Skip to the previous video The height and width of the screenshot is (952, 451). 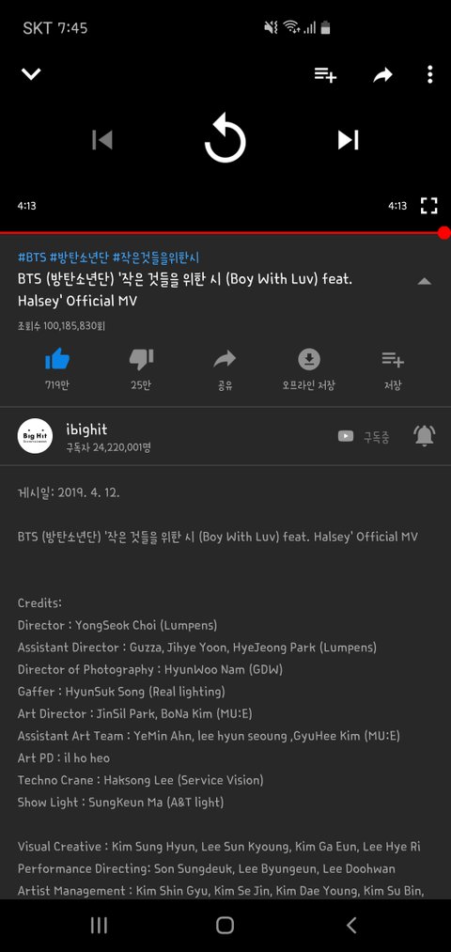[102, 140]
